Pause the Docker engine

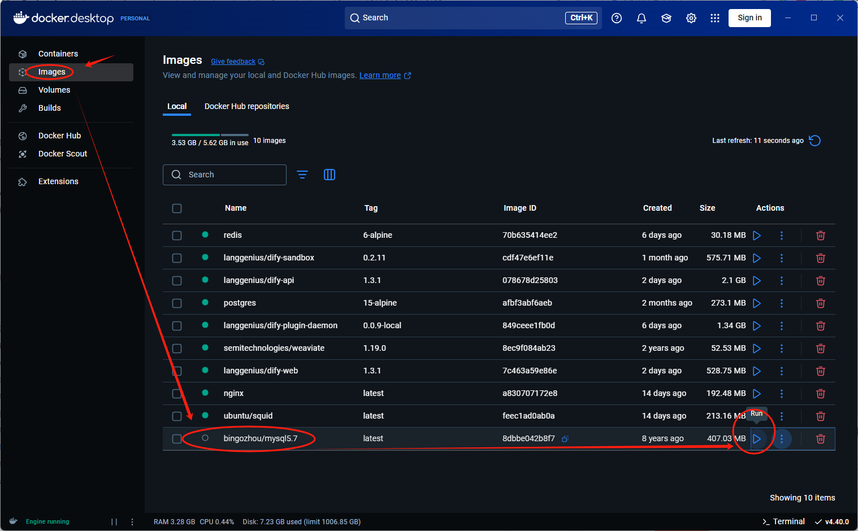point(114,522)
